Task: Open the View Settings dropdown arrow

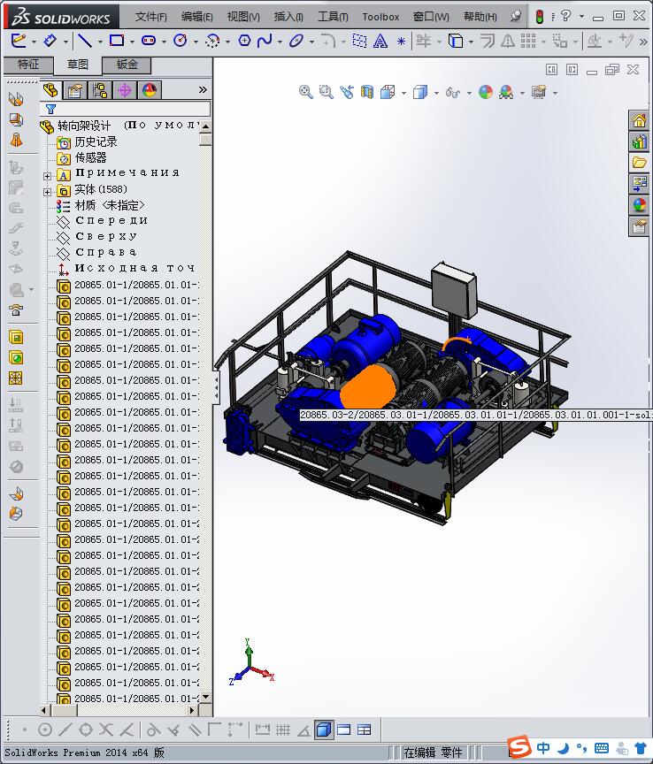Action: [x=555, y=93]
